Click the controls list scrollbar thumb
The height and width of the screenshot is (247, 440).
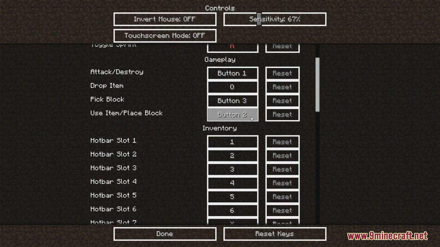point(317,85)
